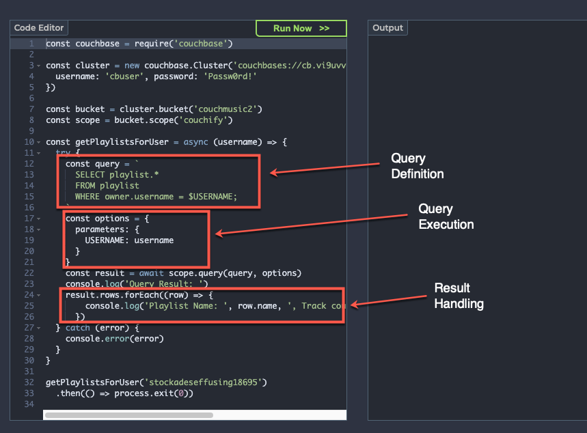Collapse the fold arrow at line 17
The image size is (587, 433).
click(x=38, y=219)
